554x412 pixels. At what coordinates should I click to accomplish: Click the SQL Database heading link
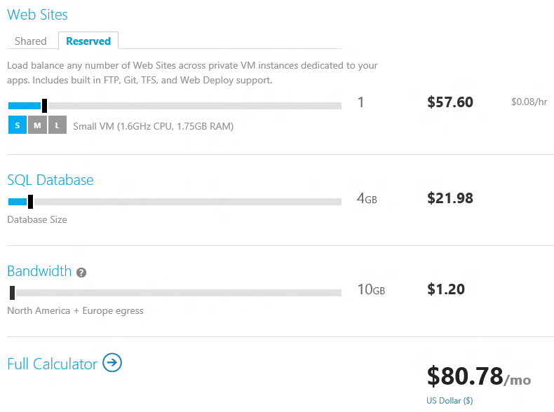point(50,180)
